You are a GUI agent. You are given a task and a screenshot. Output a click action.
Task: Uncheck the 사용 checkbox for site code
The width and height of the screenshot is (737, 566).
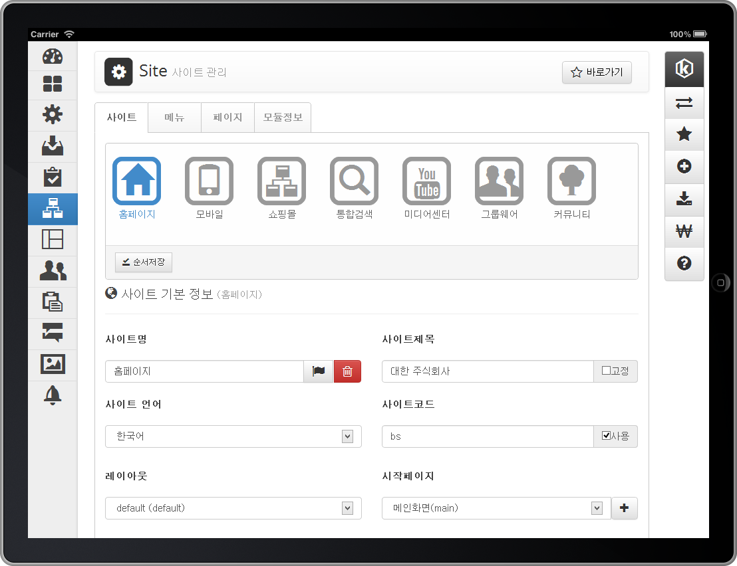[606, 436]
